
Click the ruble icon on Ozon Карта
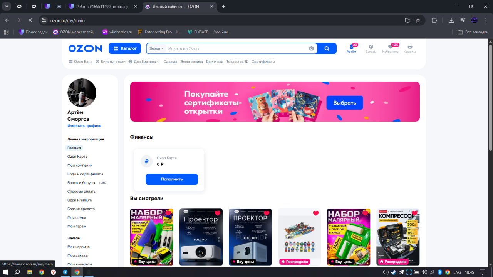coord(146,161)
